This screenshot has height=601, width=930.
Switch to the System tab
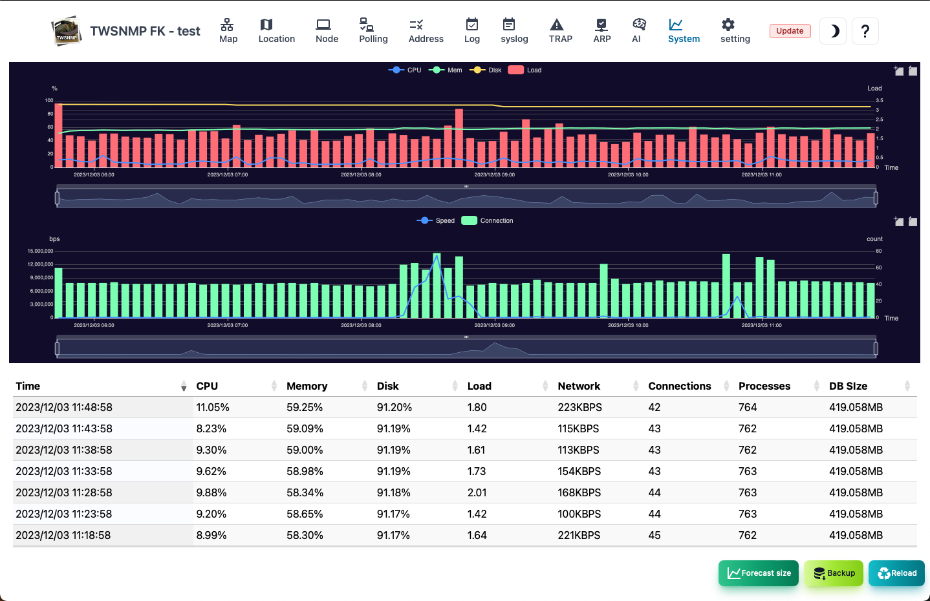tap(684, 31)
